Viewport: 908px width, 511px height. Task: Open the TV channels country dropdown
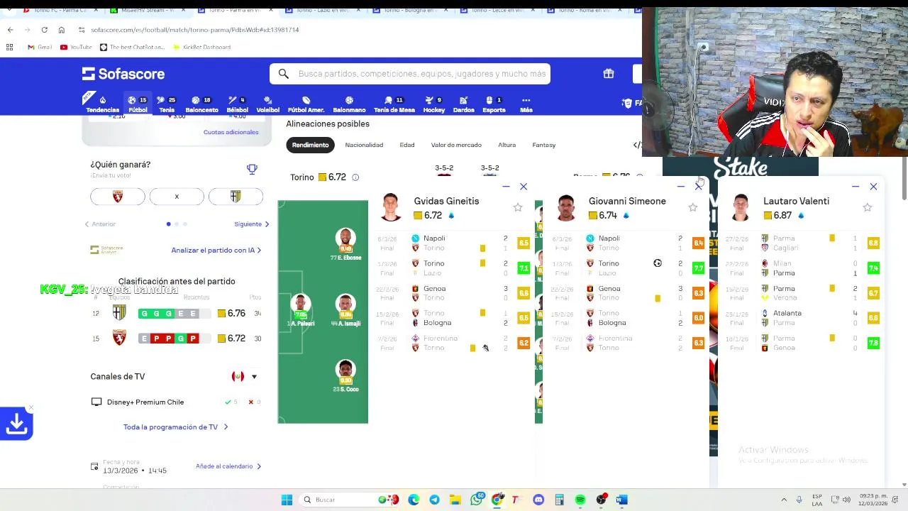click(x=245, y=377)
